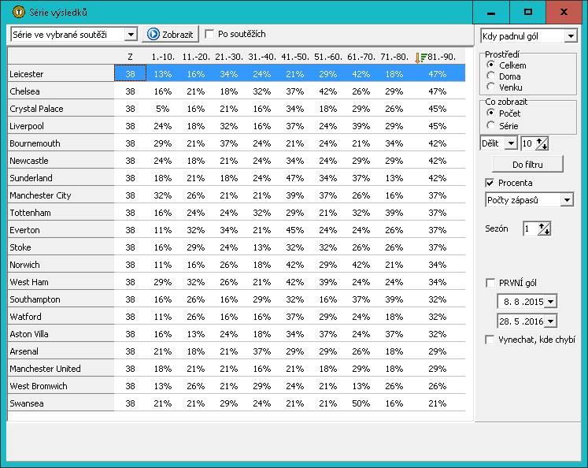
Task: Check the 'Vynechat, kde chybí' checkbox
Action: 490,340
